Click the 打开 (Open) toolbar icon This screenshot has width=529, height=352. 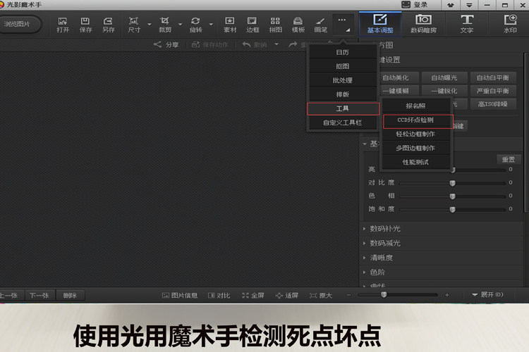click(63, 25)
